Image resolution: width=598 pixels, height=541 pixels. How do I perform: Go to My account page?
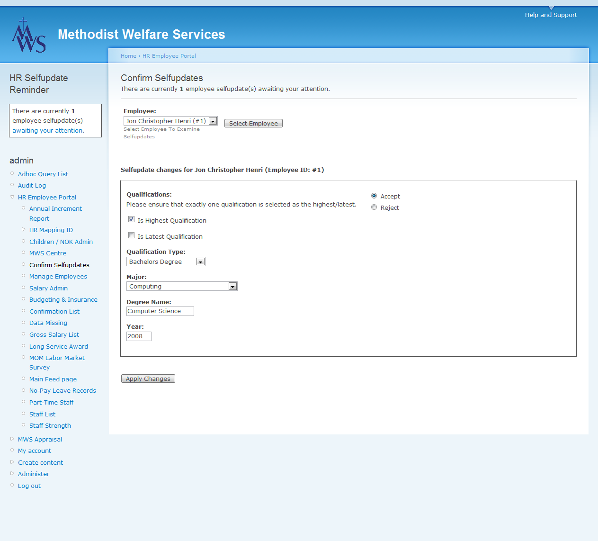click(35, 451)
